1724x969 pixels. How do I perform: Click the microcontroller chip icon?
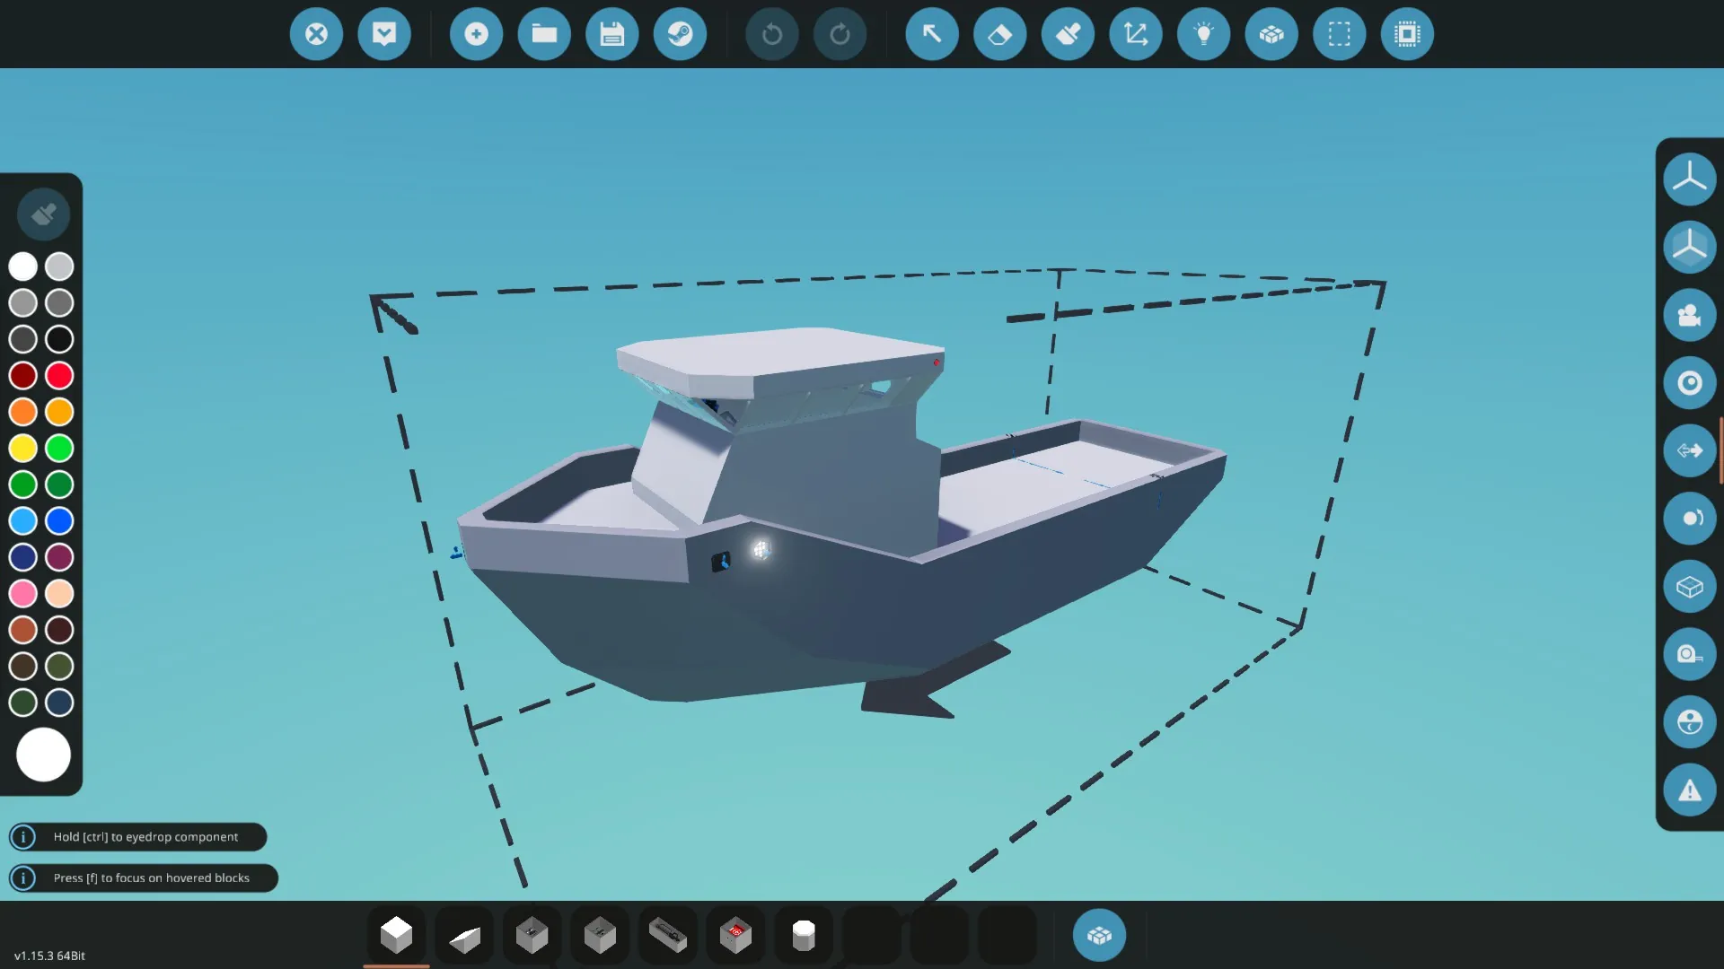[x=1407, y=34]
